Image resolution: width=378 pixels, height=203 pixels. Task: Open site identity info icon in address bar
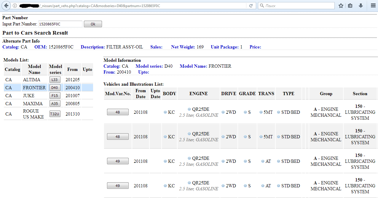pyautogui.click(x=15, y=6)
